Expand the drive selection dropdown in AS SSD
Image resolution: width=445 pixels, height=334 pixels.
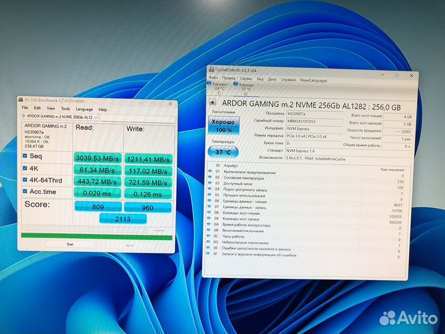[x=96, y=118]
